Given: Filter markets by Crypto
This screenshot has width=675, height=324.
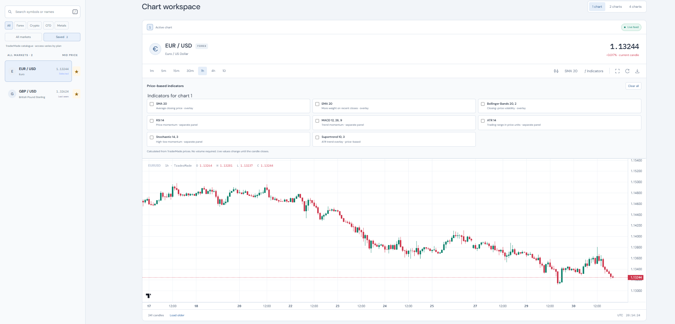Looking at the screenshot, I should pyautogui.click(x=35, y=25).
